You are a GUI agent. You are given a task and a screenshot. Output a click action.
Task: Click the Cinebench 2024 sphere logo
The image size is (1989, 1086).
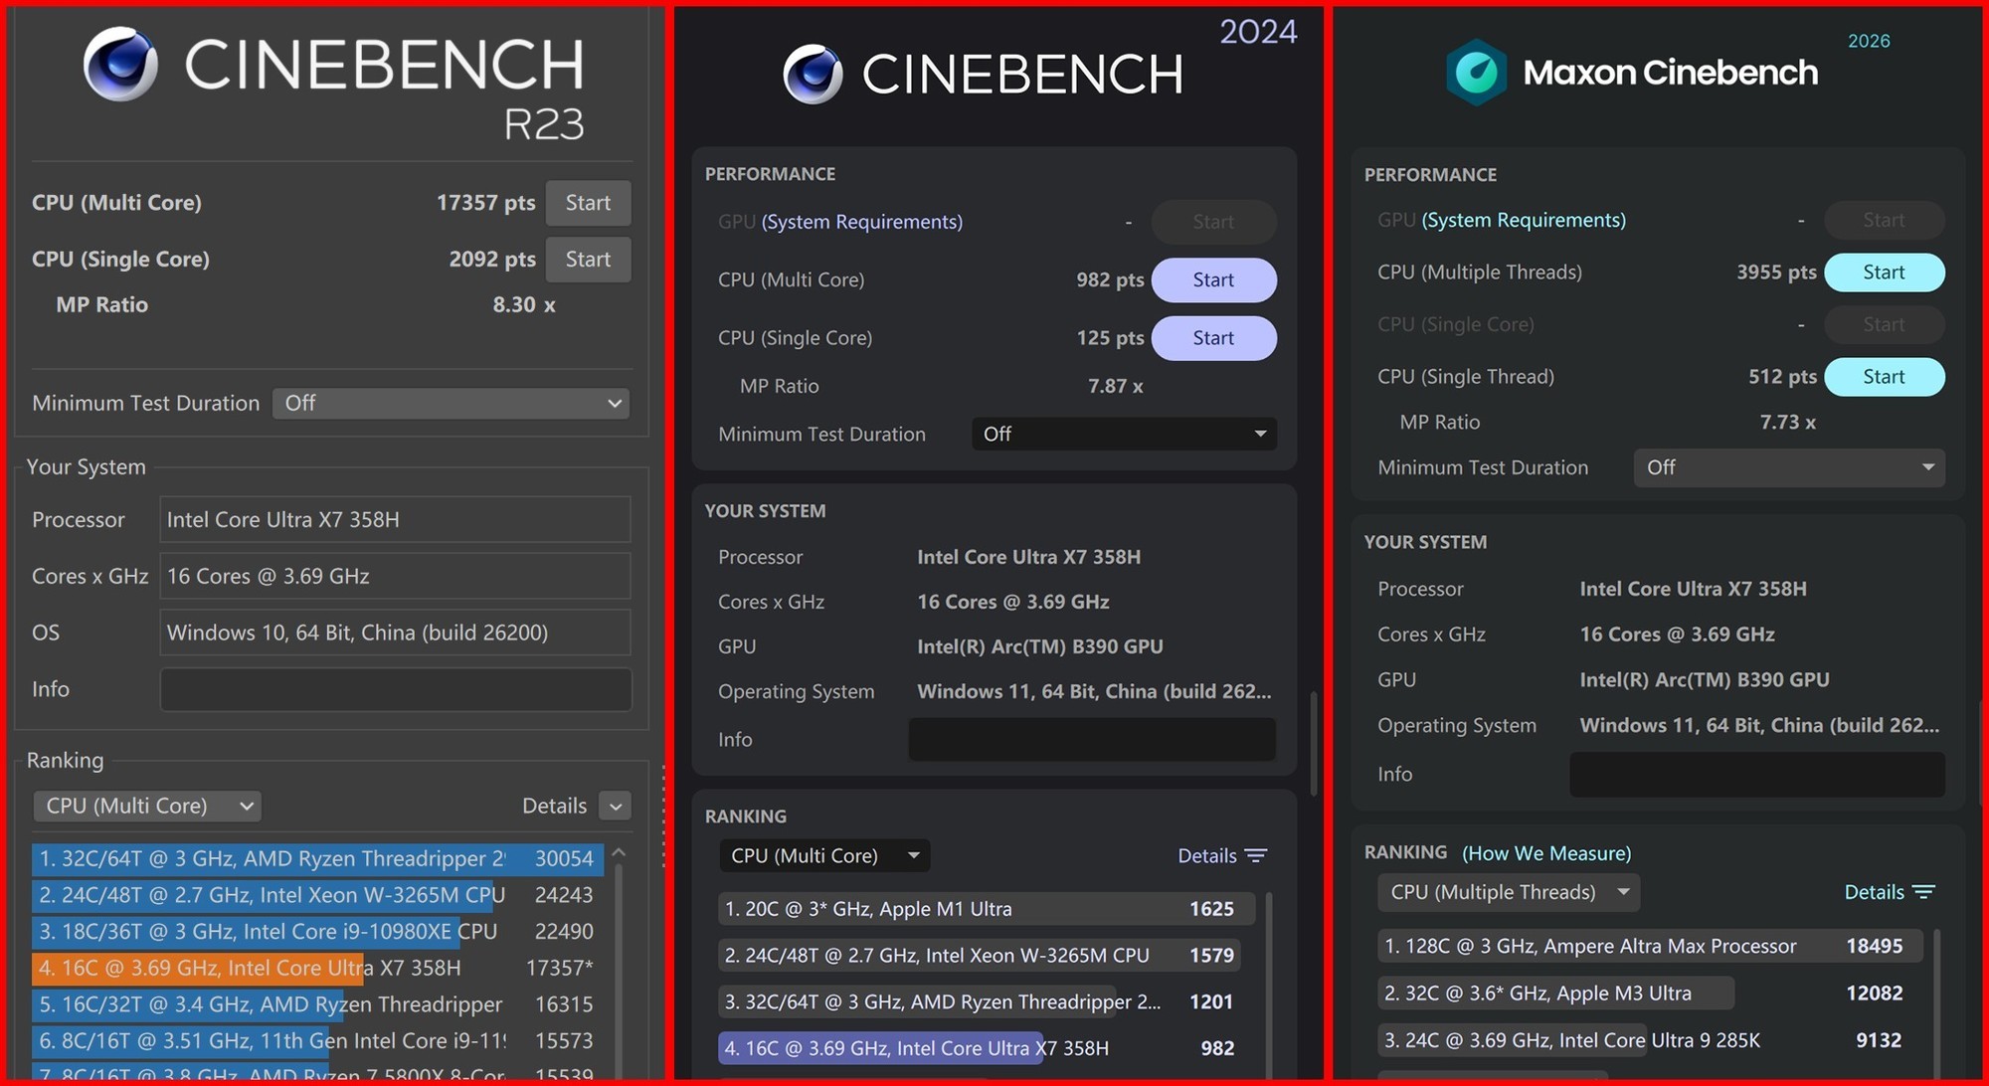tap(812, 74)
